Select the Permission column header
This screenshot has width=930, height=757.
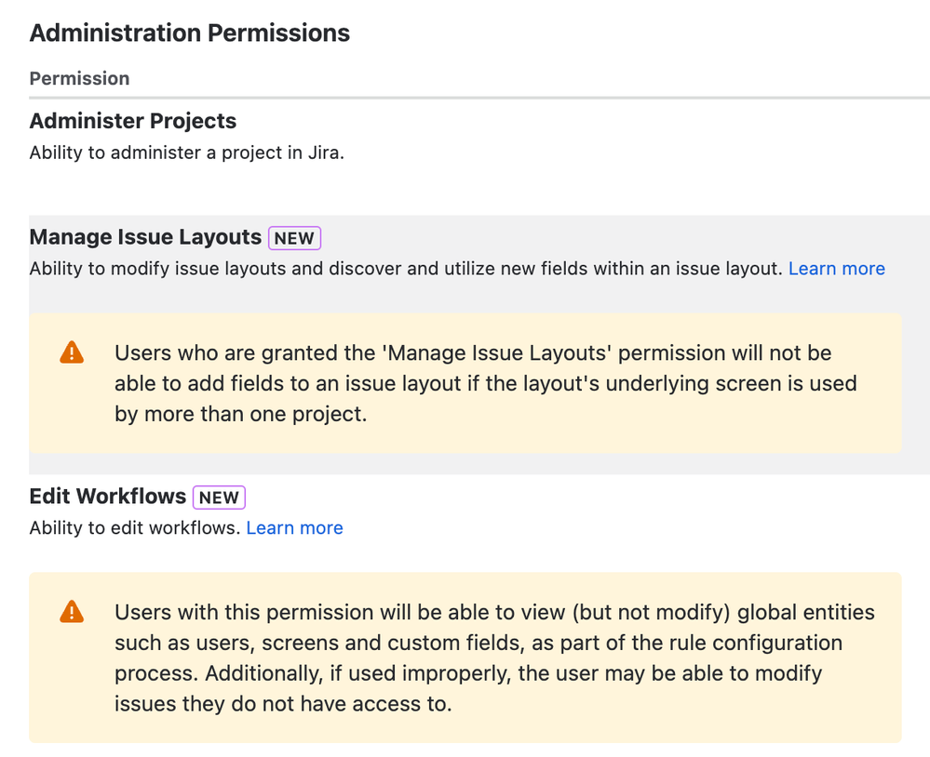point(79,79)
